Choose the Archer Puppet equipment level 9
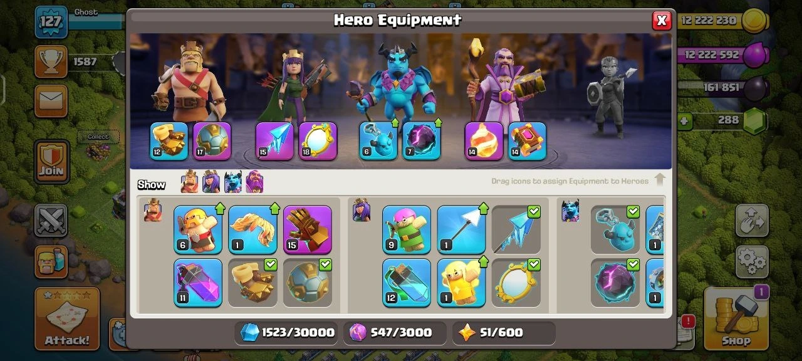 tap(407, 229)
